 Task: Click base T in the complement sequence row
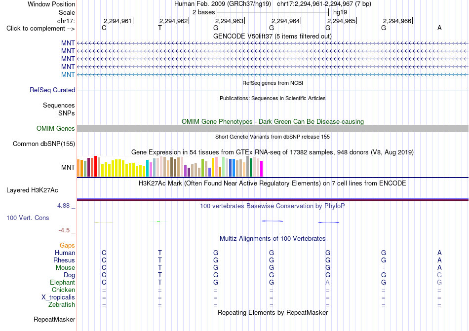point(160,28)
